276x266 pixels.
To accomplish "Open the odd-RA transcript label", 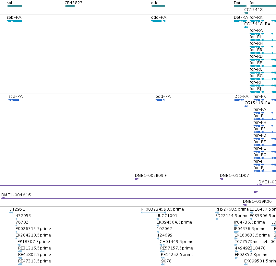I will (159, 17).
